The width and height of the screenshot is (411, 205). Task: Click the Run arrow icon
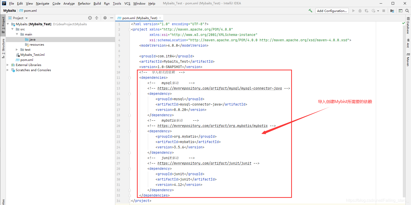[x=353, y=11]
